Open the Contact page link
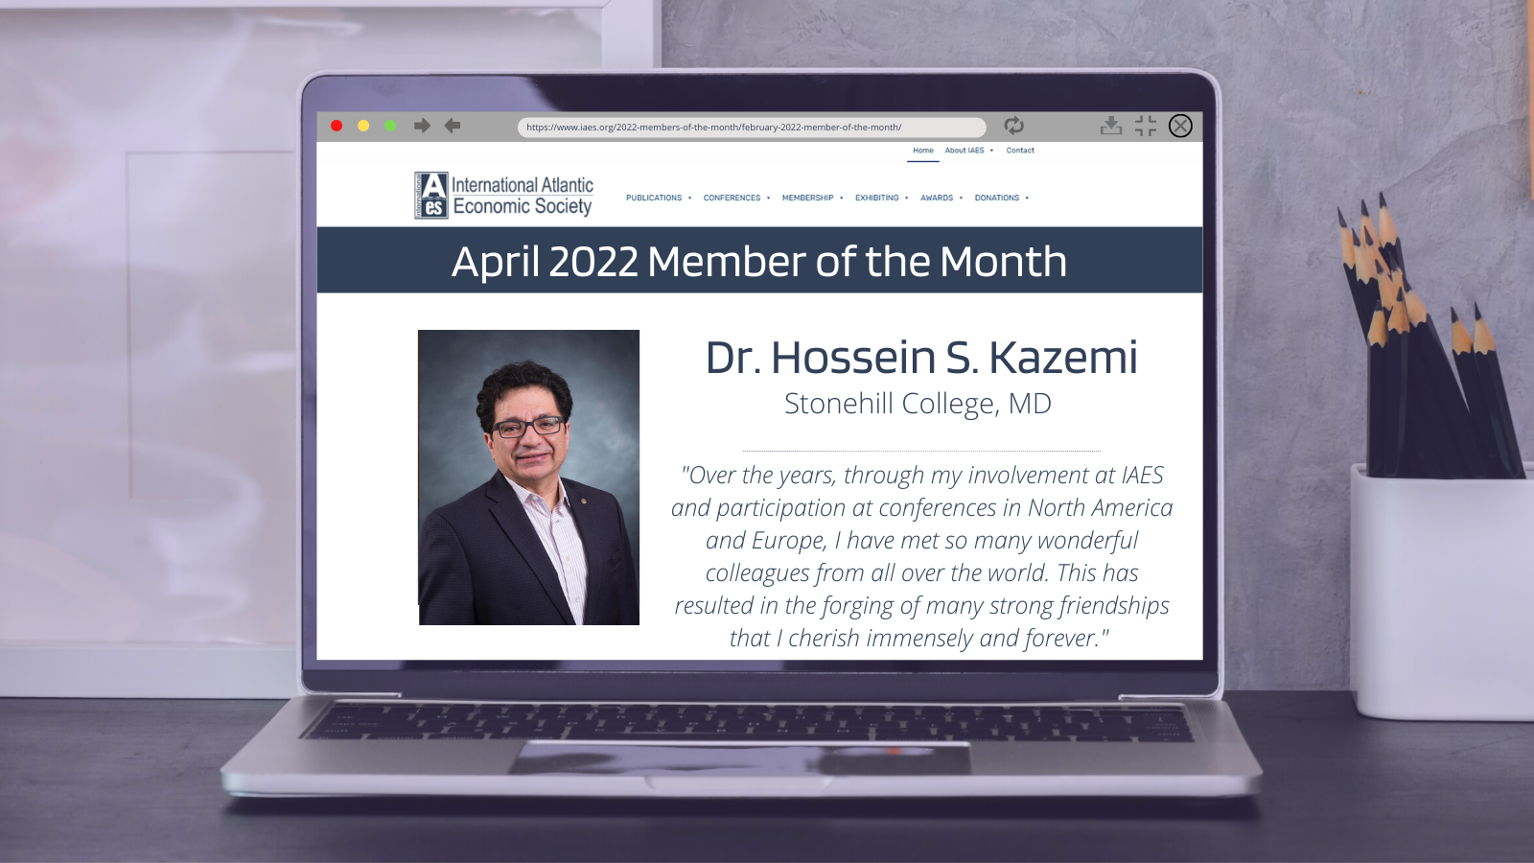Image resolution: width=1534 pixels, height=863 pixels. point(1020,151)
